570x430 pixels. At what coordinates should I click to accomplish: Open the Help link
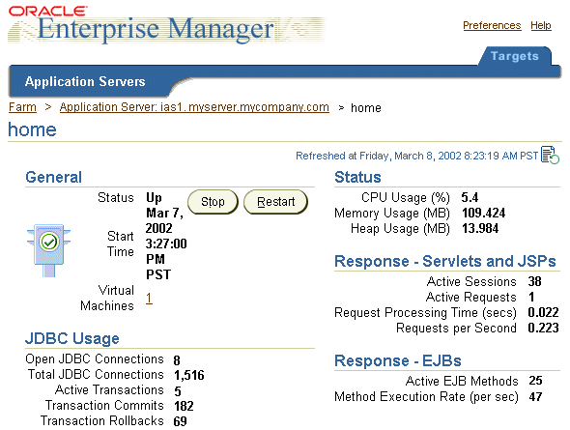coord(541,25)
